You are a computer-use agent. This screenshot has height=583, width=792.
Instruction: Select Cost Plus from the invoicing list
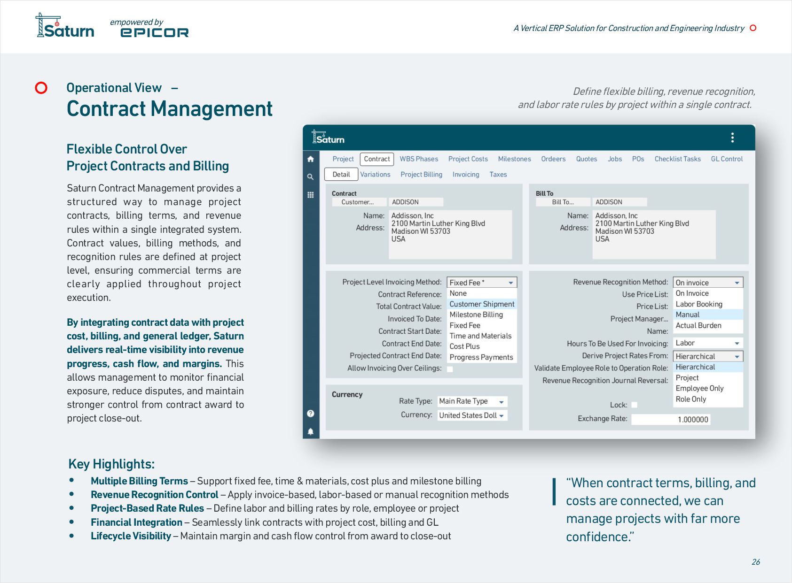point(482,346)
